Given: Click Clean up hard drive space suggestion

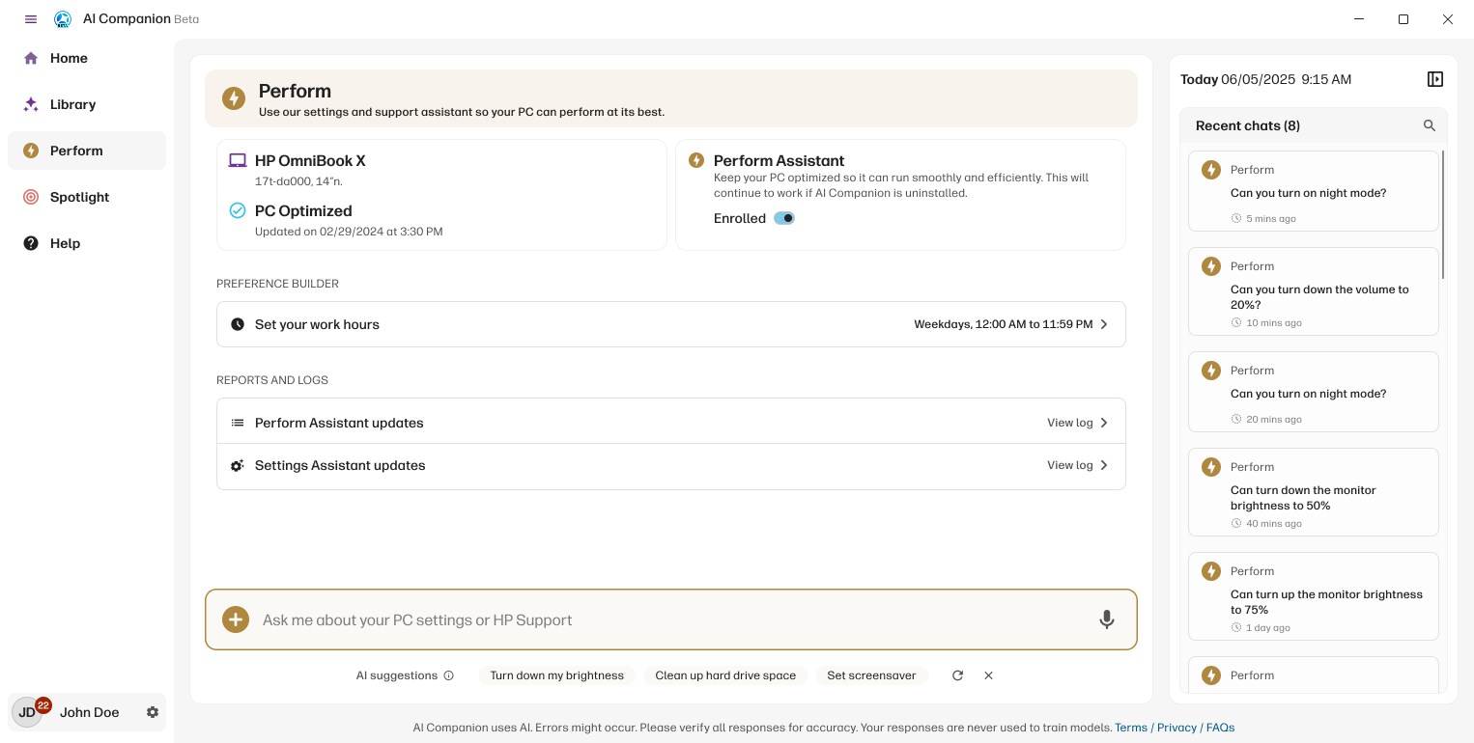Looking at the screenshot, I should pyautogui.click(x=725, y=675).
